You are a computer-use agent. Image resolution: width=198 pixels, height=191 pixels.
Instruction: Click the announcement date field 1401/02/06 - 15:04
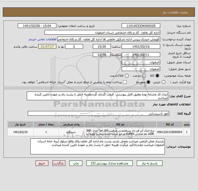tap(37, 26)
